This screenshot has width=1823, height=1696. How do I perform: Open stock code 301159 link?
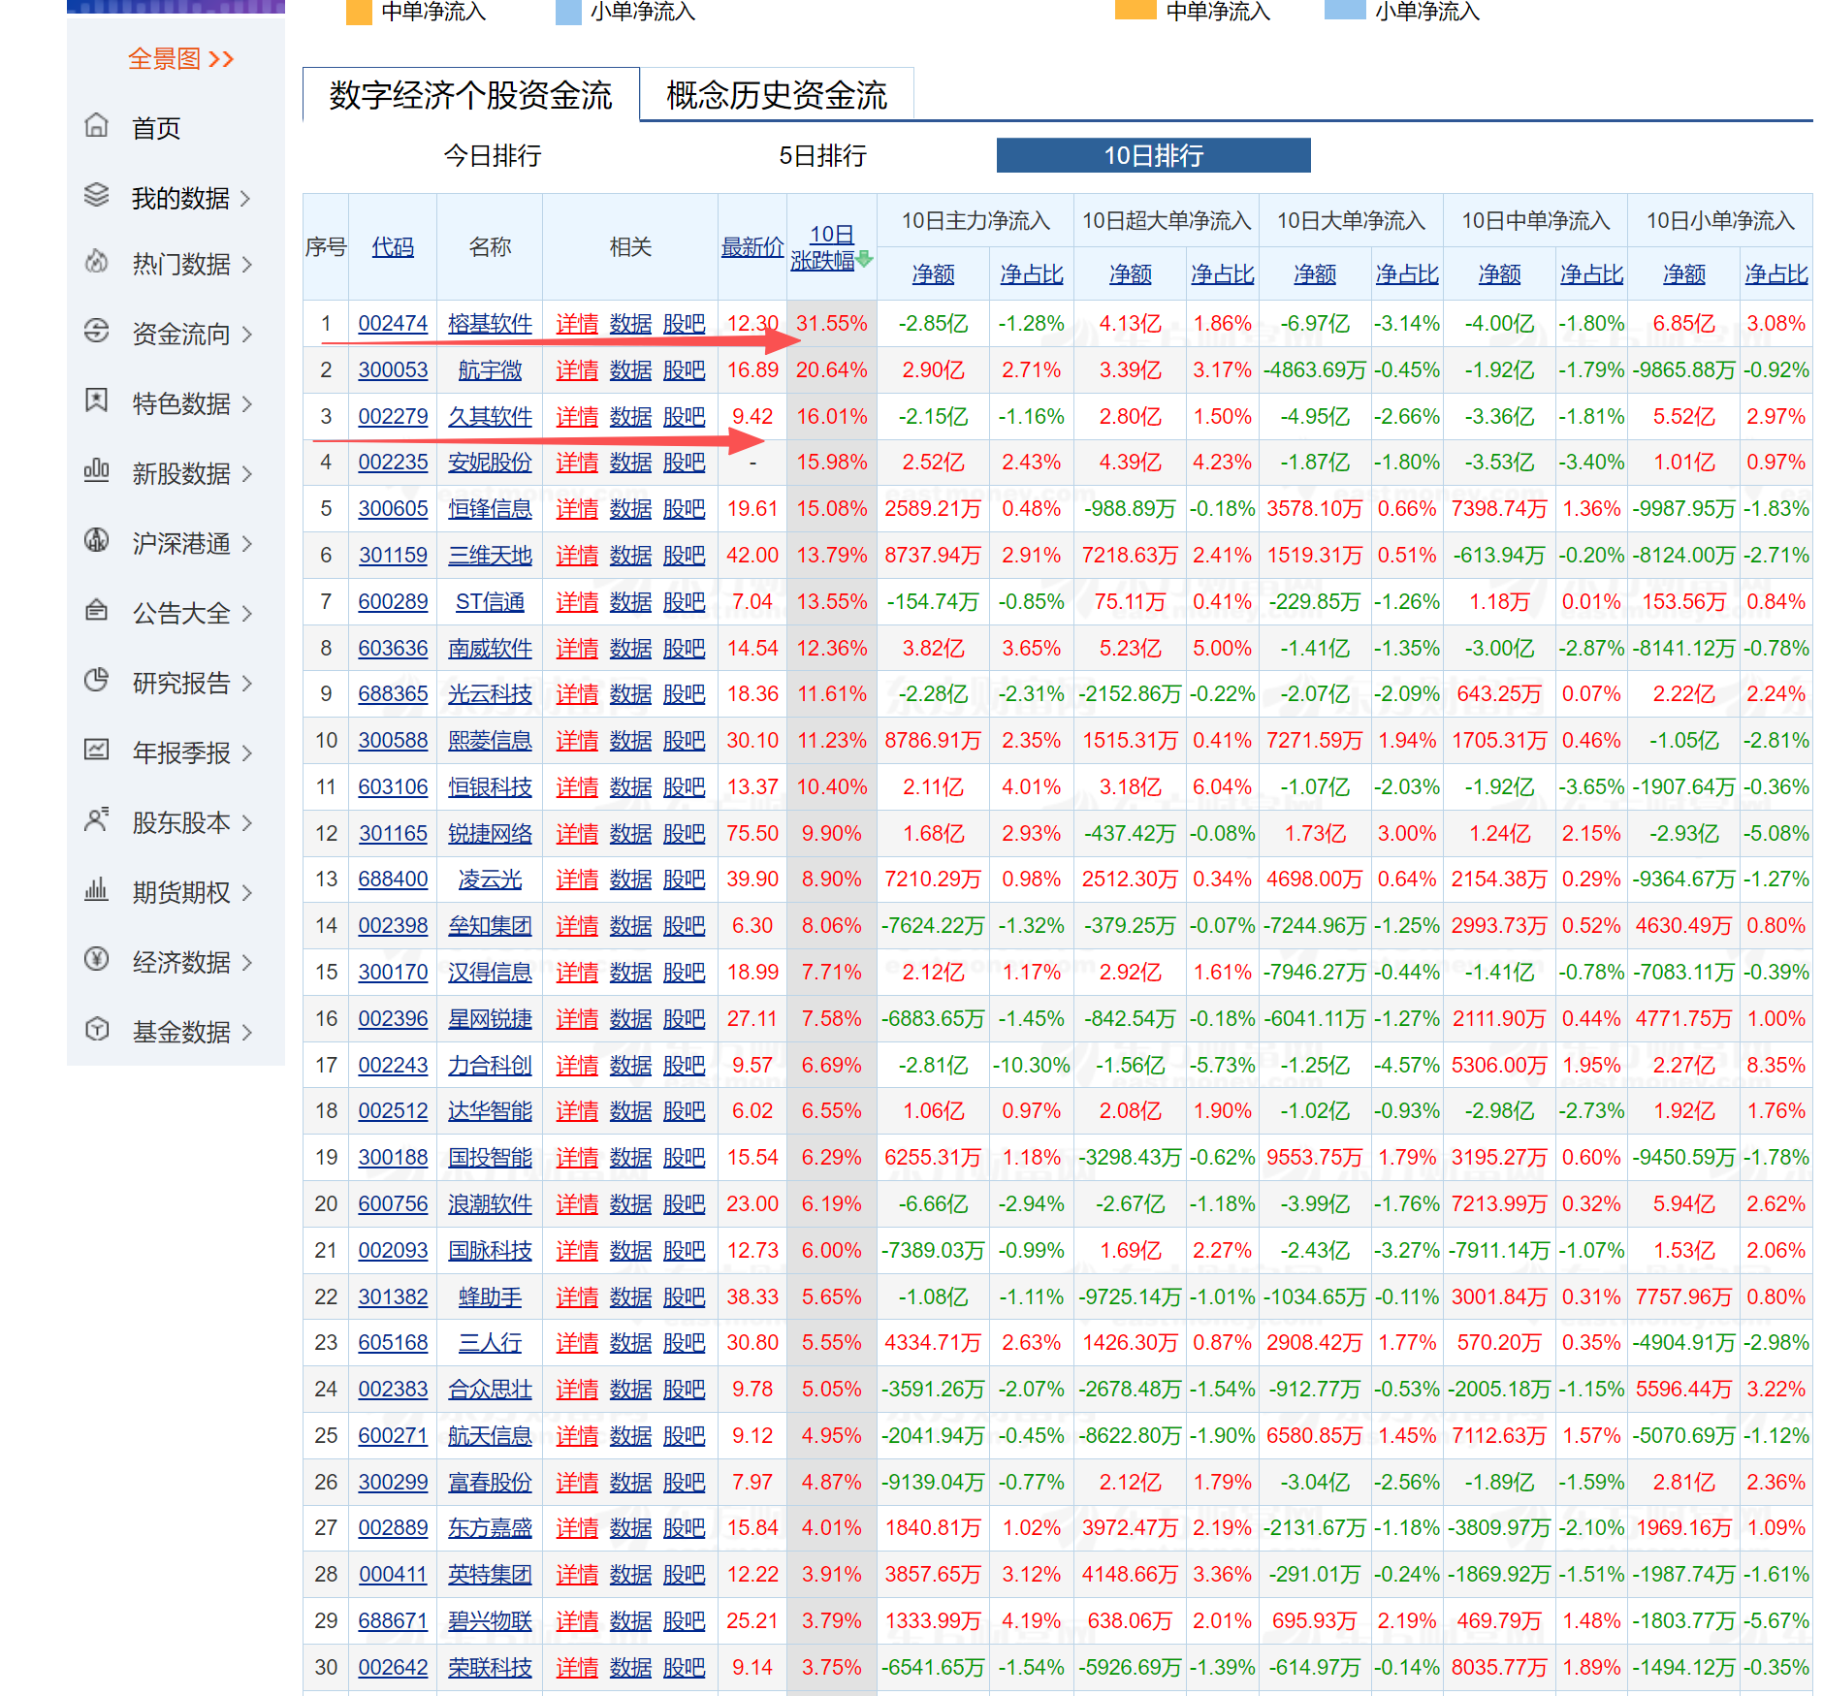393,556
